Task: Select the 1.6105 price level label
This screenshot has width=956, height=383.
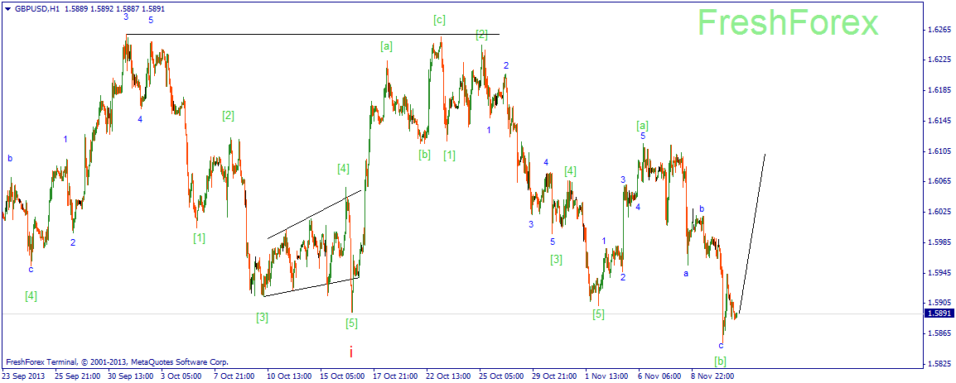Action: [939, 151]
